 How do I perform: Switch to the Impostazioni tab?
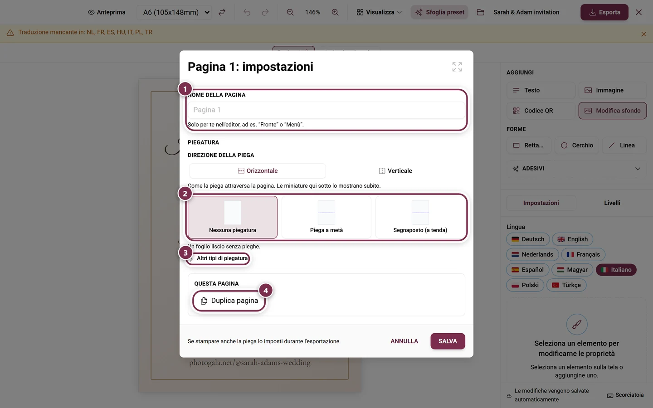(x=541, y=203)
